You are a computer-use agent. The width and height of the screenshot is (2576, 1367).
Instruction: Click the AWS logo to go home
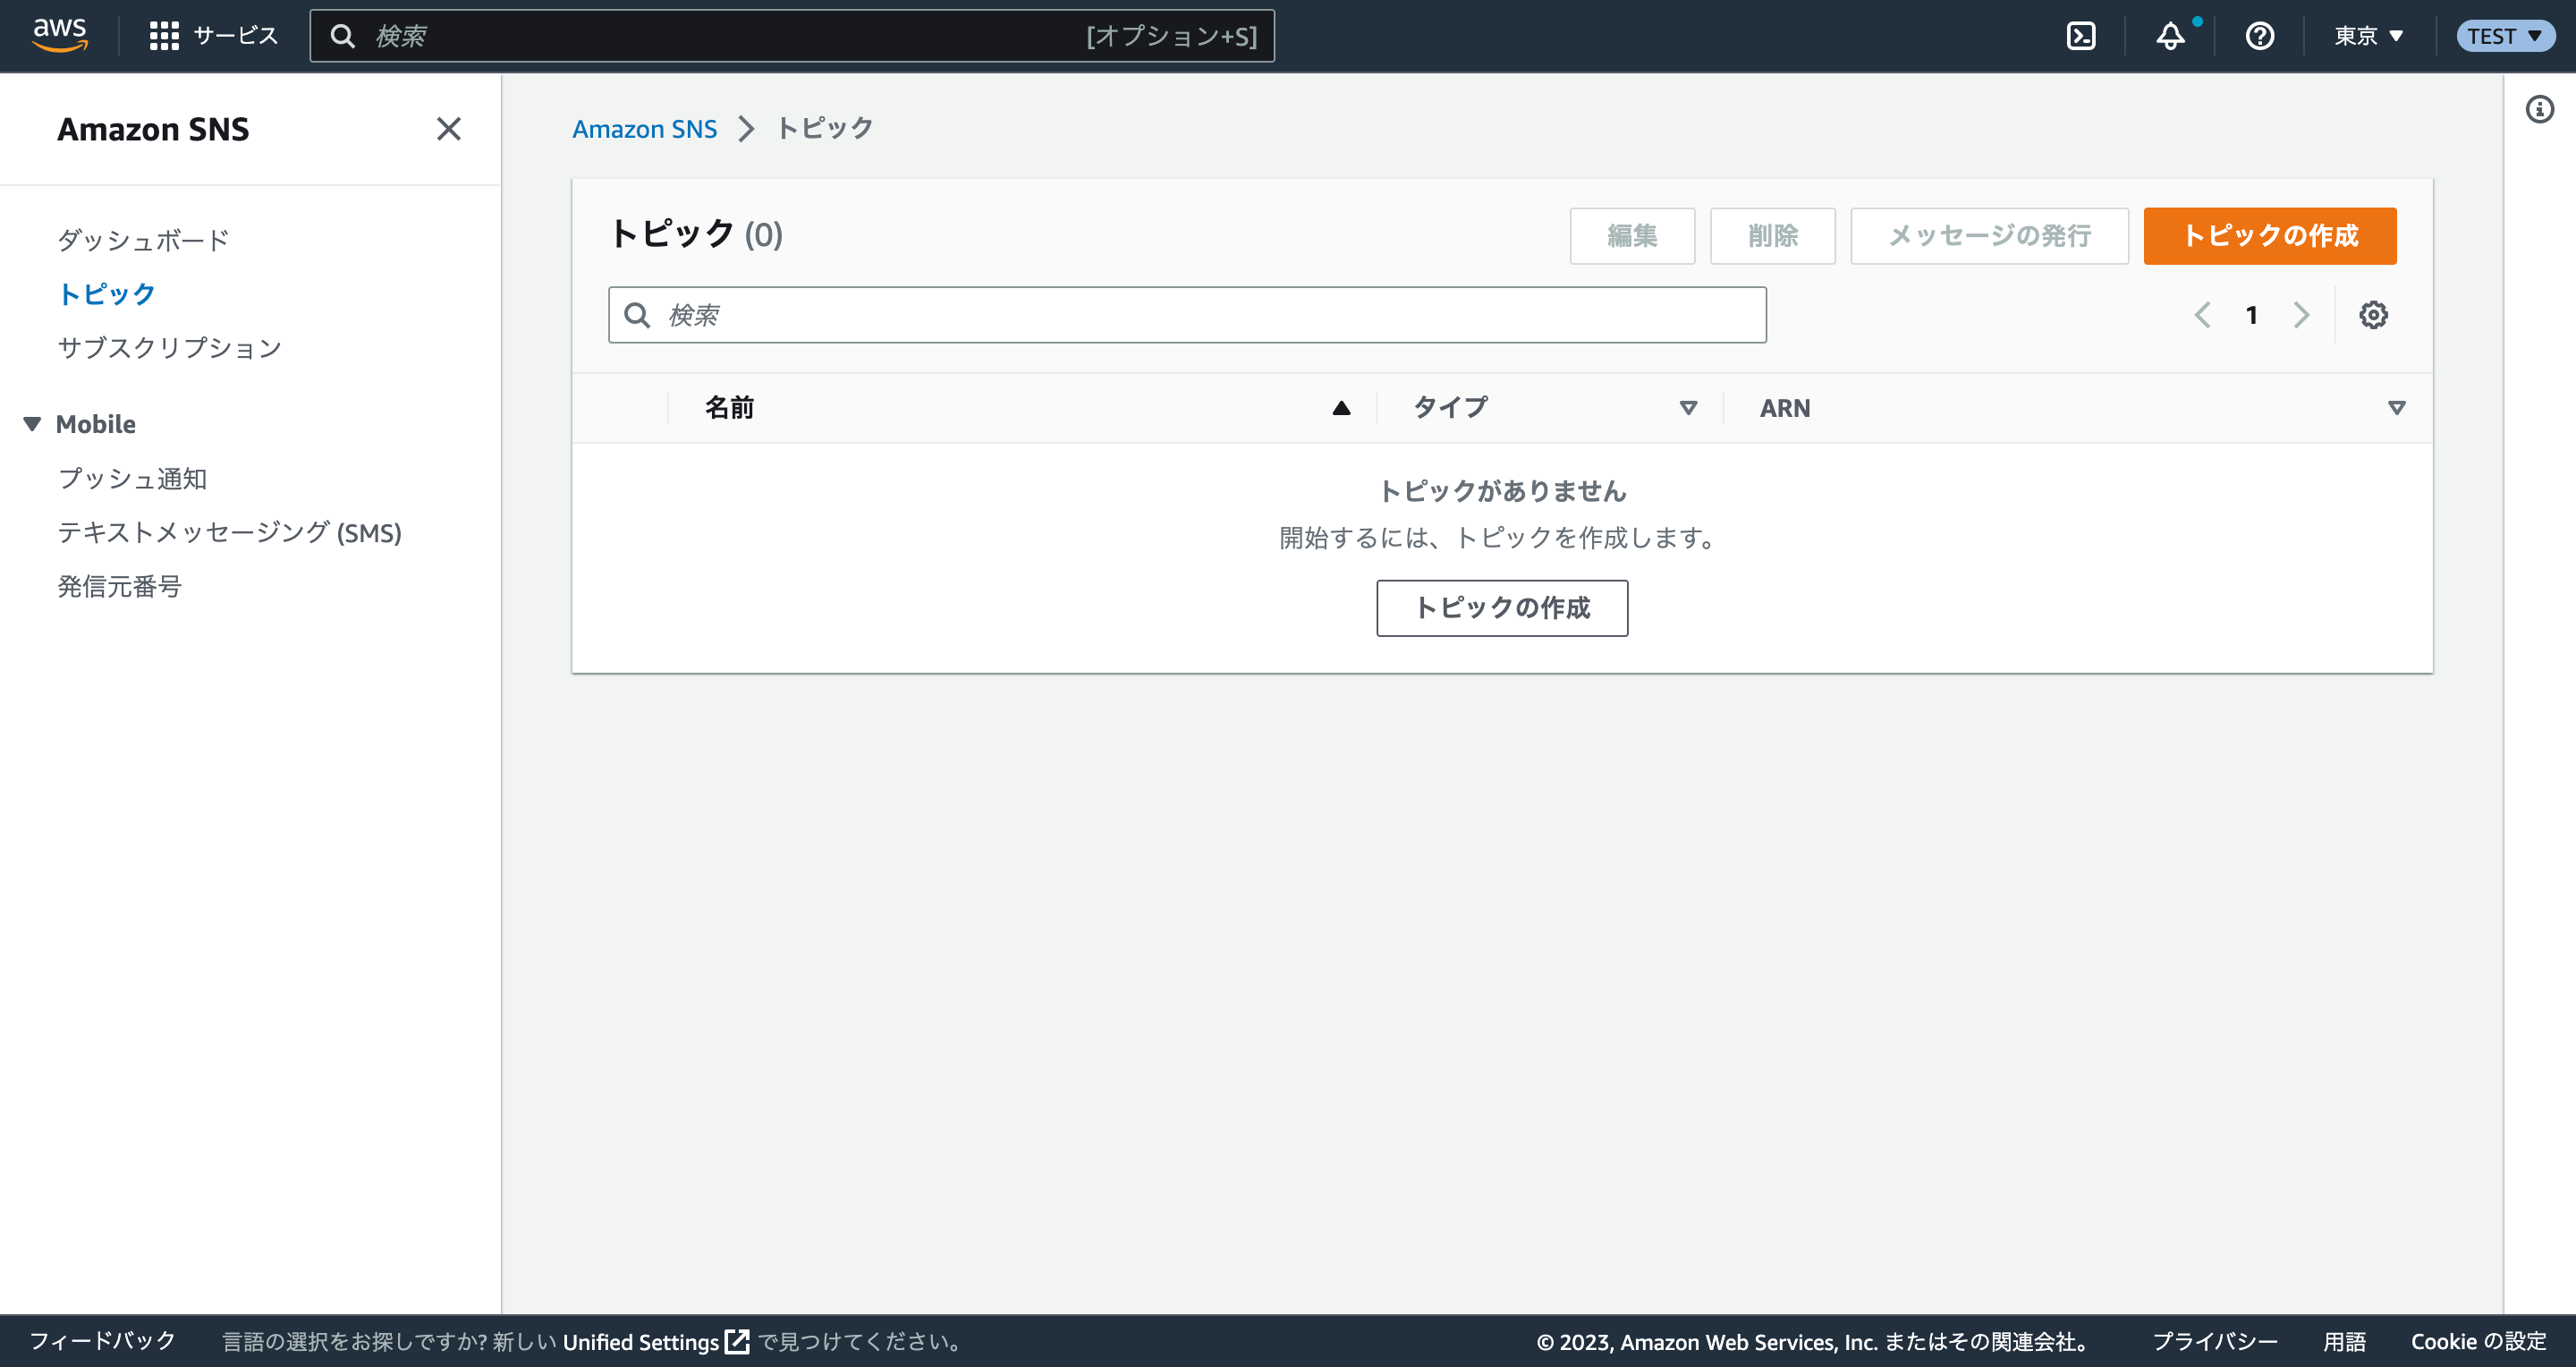59,34
